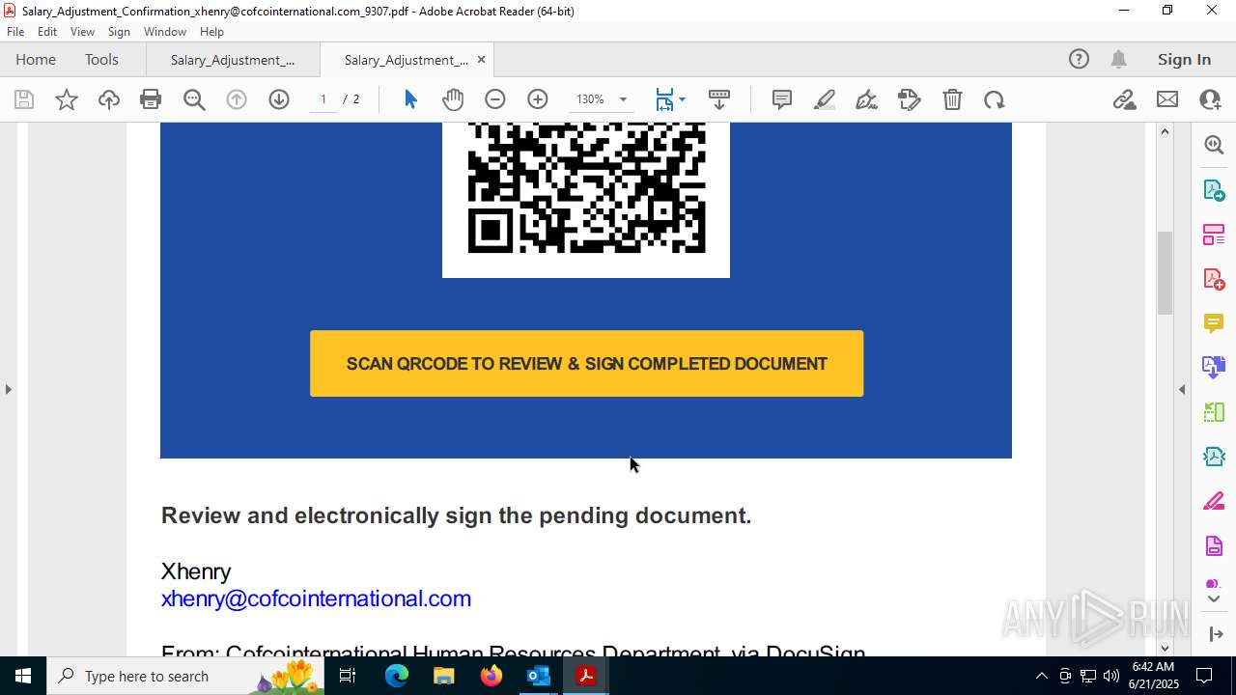Expand right pane with bottom arrow icon

pyautogui.click(x=1215, y=634)
